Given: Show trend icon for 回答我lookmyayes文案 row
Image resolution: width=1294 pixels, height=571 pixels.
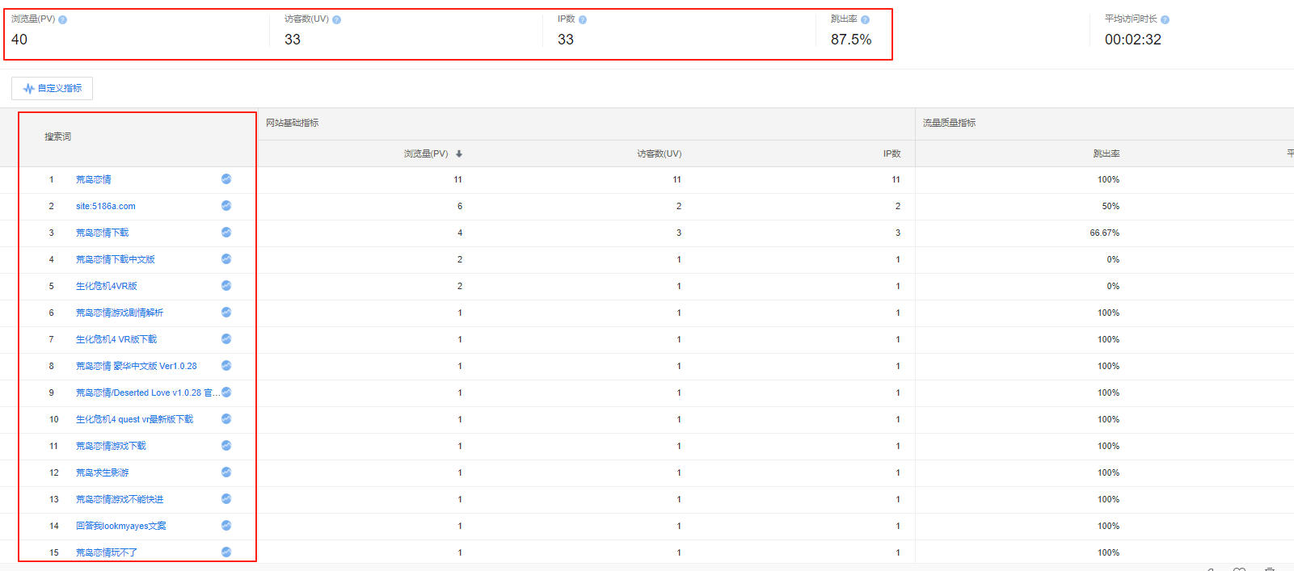Looking at the screenshot, I should coord(226,526).
